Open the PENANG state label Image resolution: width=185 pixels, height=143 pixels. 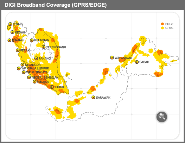coord(18,40)
